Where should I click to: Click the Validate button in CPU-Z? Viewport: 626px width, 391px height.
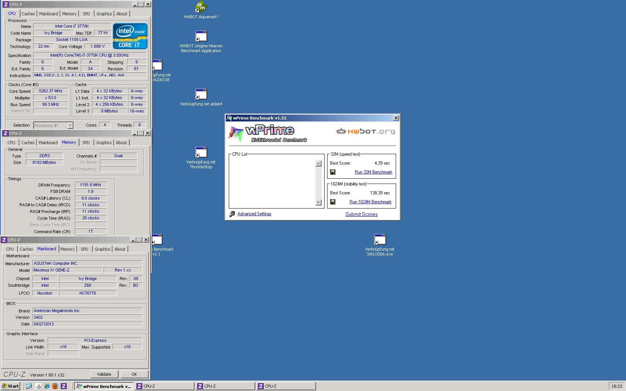104,374
